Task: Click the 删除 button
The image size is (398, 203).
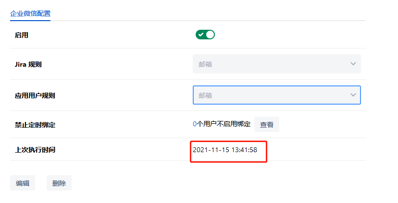Action: coord(59,183)
